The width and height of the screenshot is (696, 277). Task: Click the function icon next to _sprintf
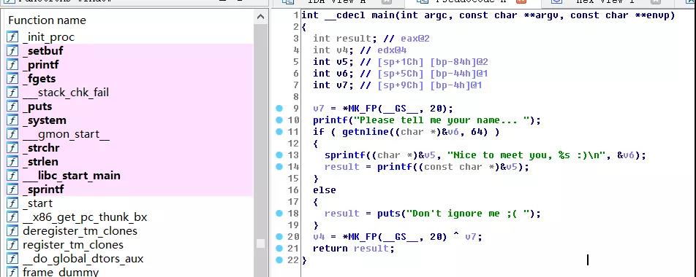[x=12, y=190]
